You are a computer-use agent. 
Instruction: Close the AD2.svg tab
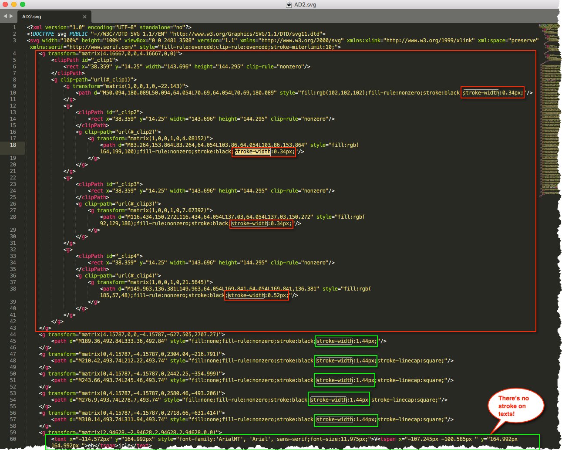[x=84, y=17]
